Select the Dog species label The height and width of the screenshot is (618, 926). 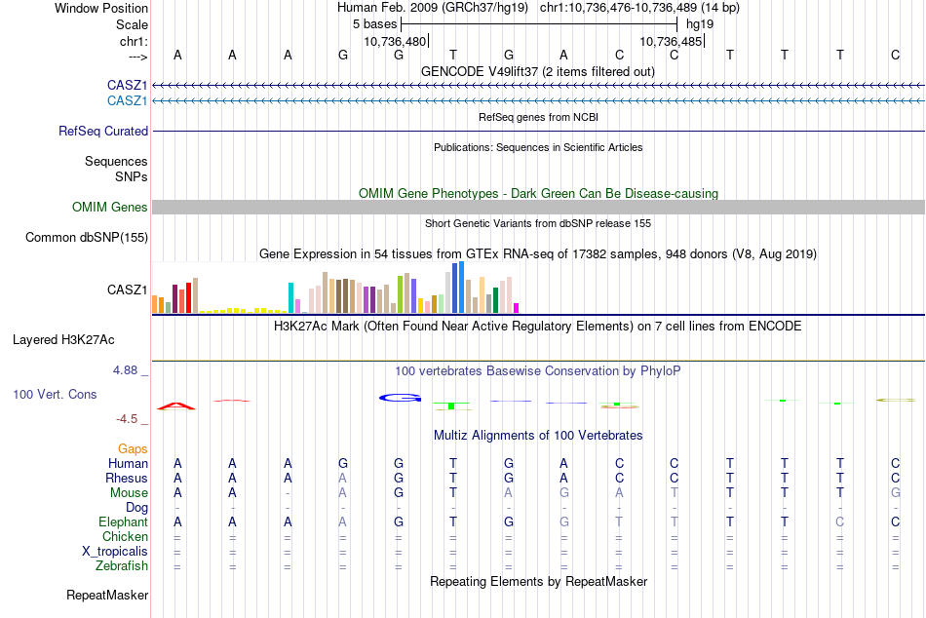(136, 508)
